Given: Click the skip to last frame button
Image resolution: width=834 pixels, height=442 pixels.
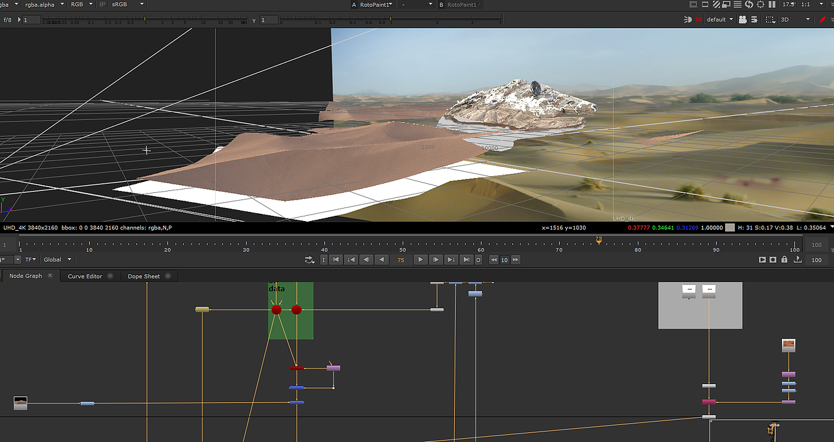Looking at the screenshot, I should point(467,259).
